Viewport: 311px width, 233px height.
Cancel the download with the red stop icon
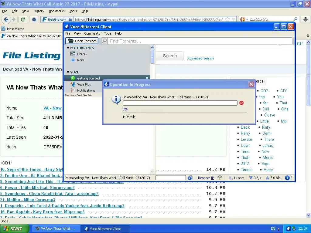(241, 103)
